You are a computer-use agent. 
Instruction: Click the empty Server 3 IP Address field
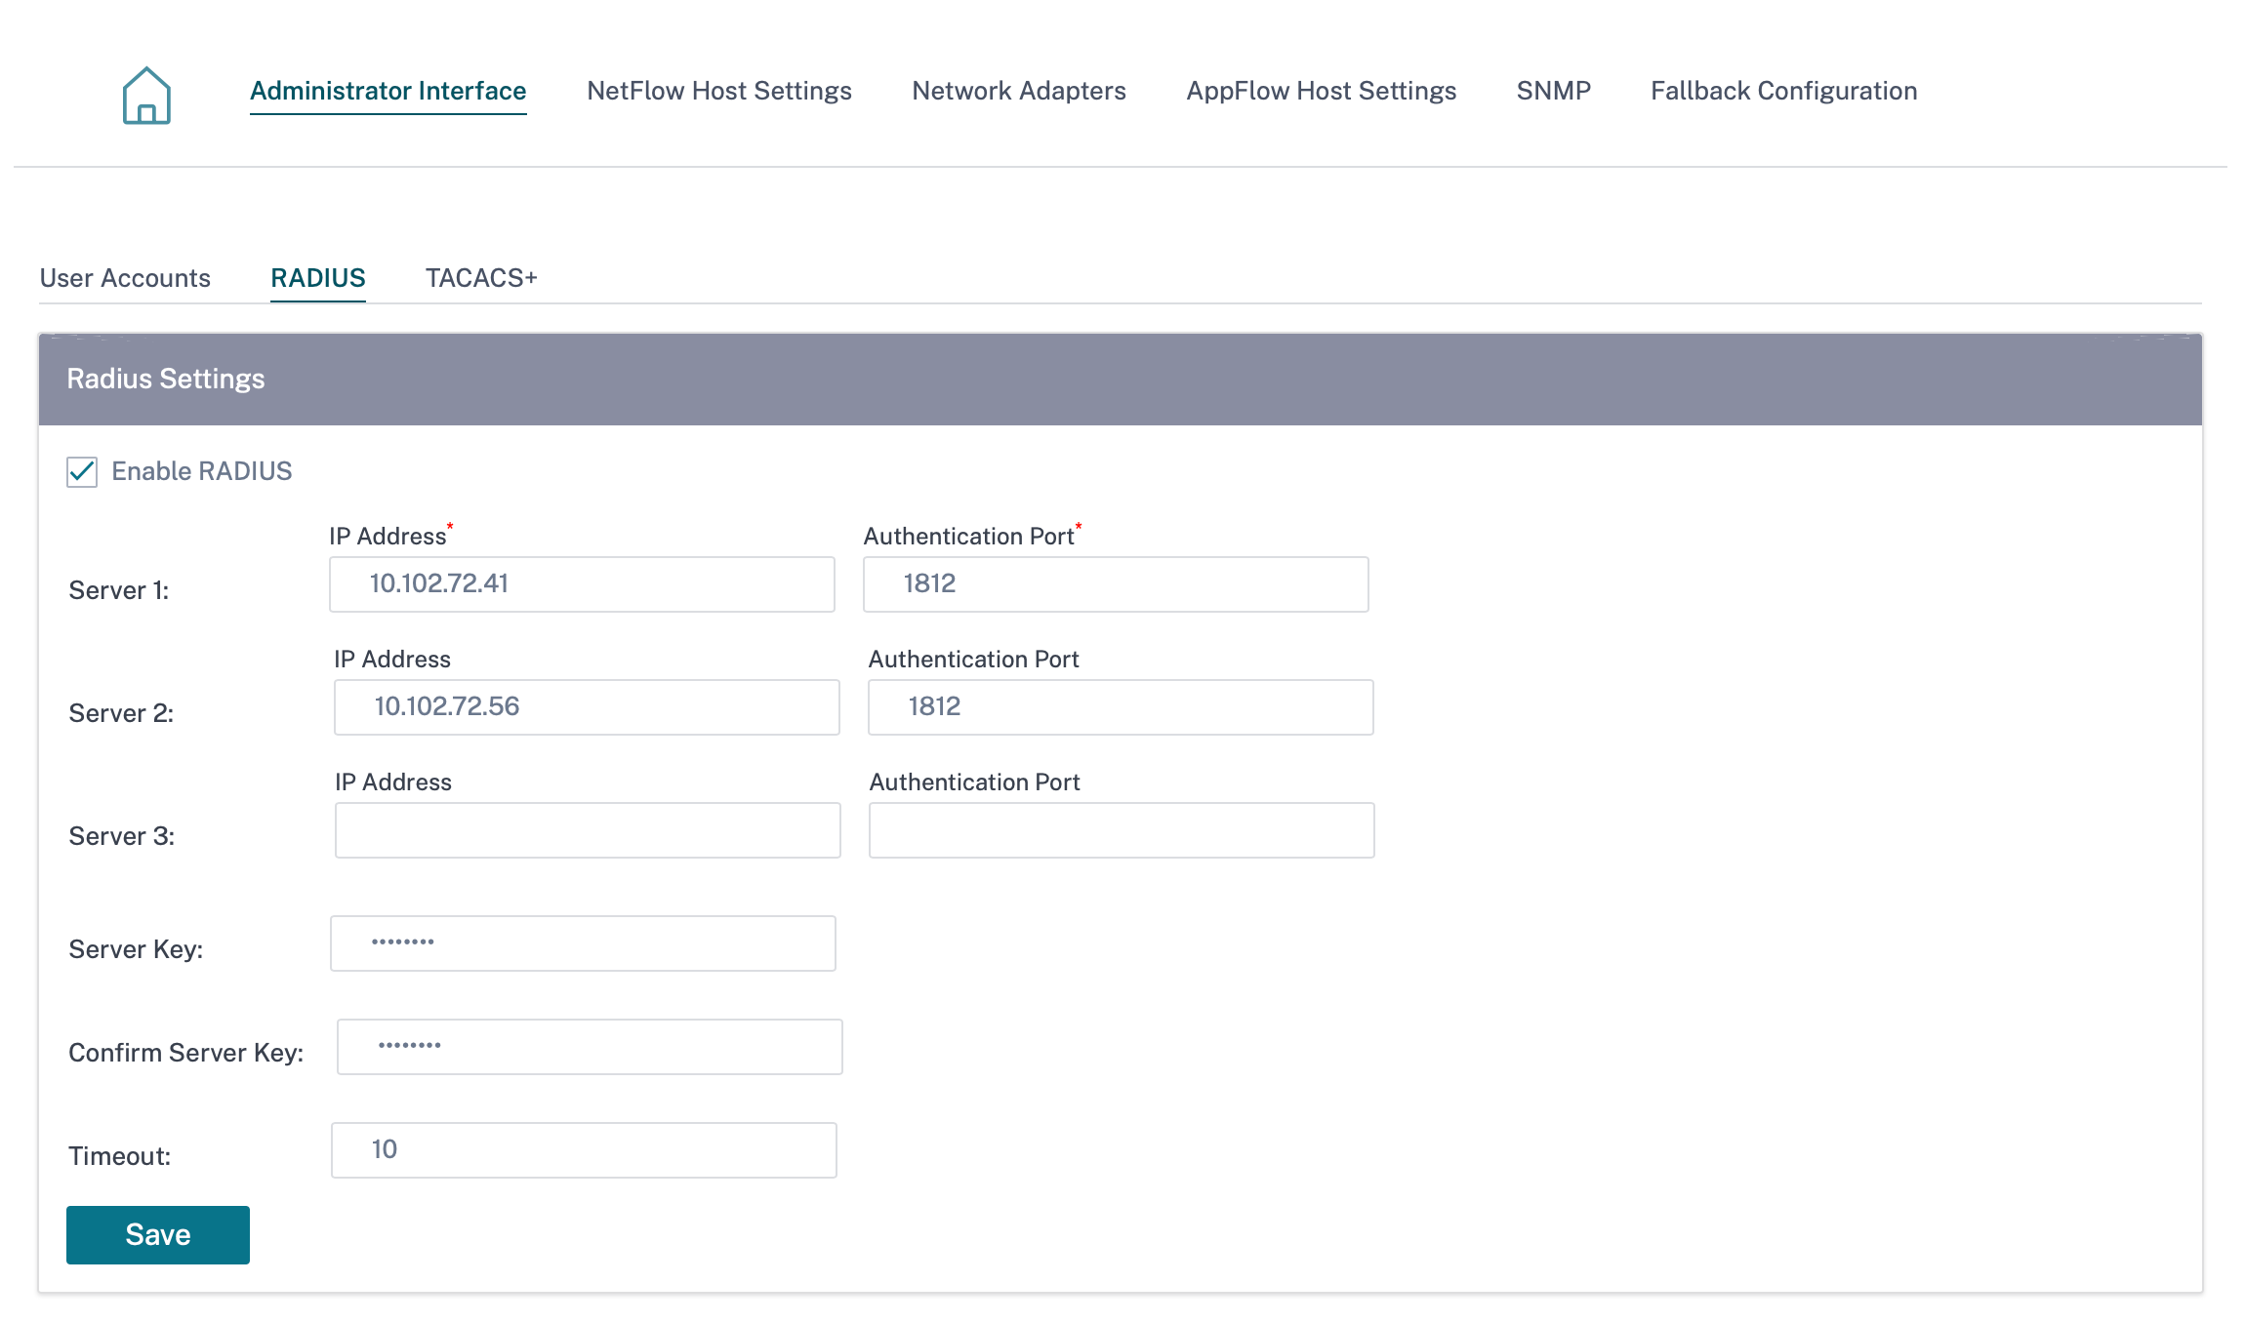click(x=588, y=830)
